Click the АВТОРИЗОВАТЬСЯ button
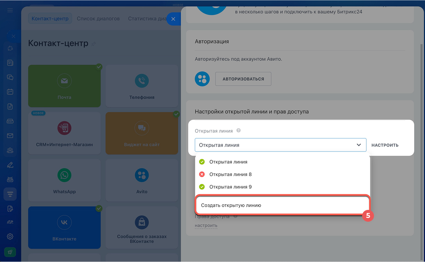The height and width of the screenshot is (262, 425). tap(243, 79)
